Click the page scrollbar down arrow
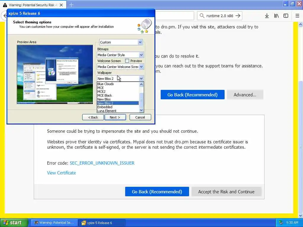 coord(300,215)
